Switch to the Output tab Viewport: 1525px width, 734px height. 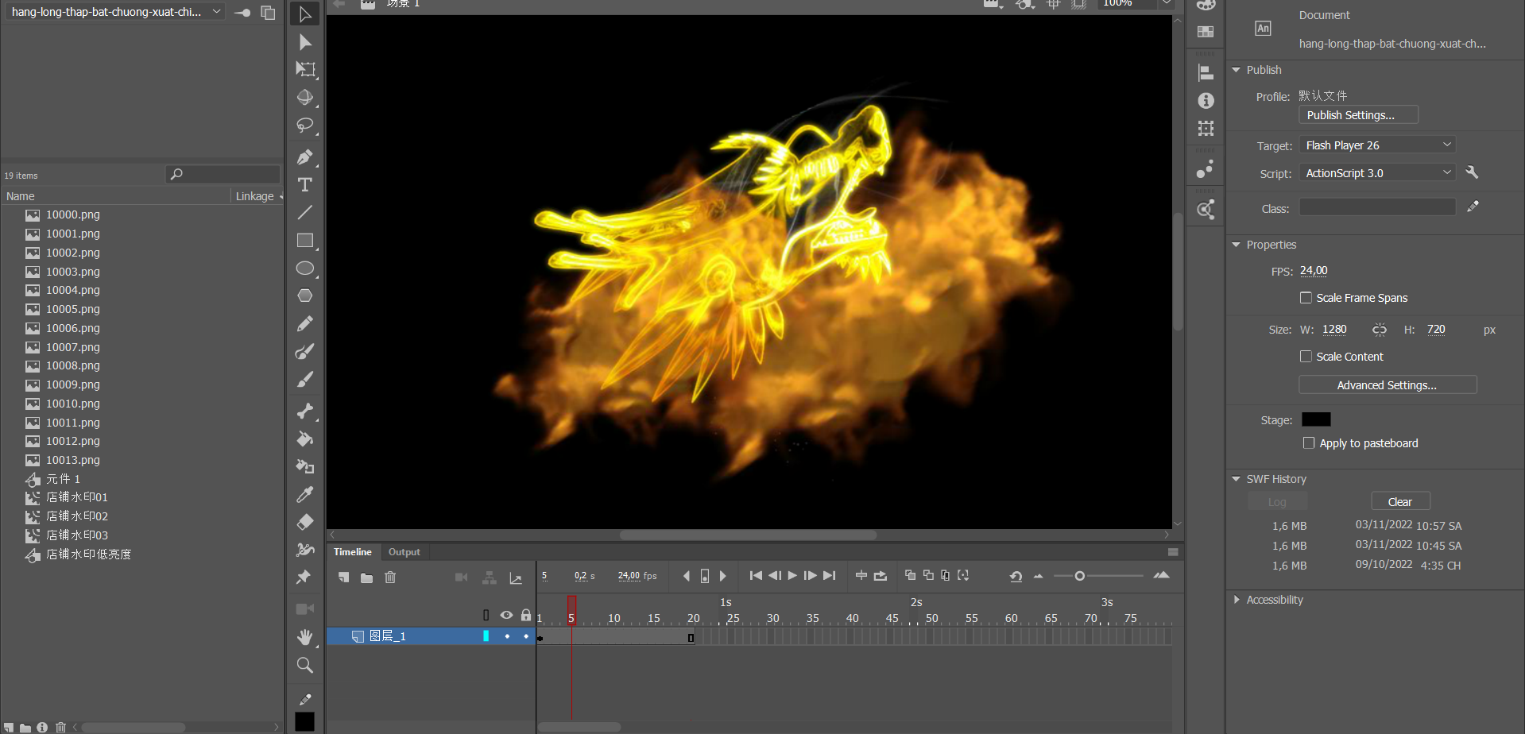404,552
